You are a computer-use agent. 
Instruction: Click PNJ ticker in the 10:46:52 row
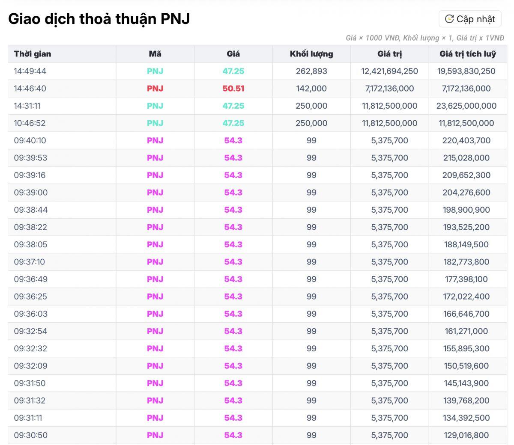(x=155, y=123)
